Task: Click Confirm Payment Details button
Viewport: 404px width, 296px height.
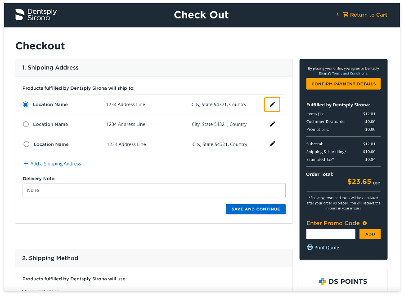Action: pos(343,84)
